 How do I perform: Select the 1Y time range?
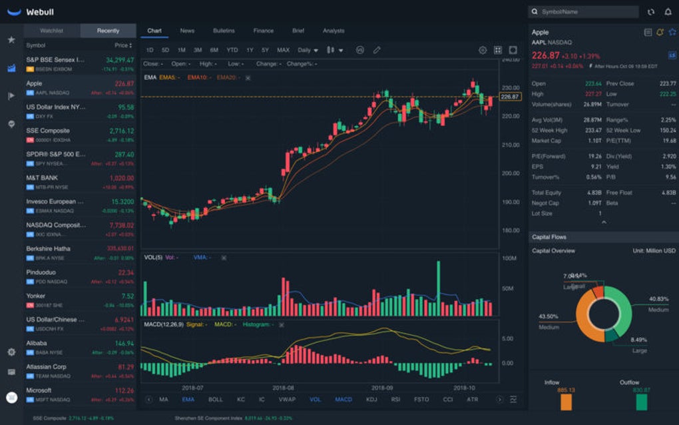pos(250,50)
